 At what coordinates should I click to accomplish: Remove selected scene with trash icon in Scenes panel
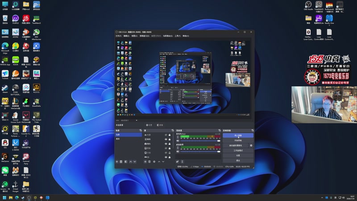(x=121, y=162)
